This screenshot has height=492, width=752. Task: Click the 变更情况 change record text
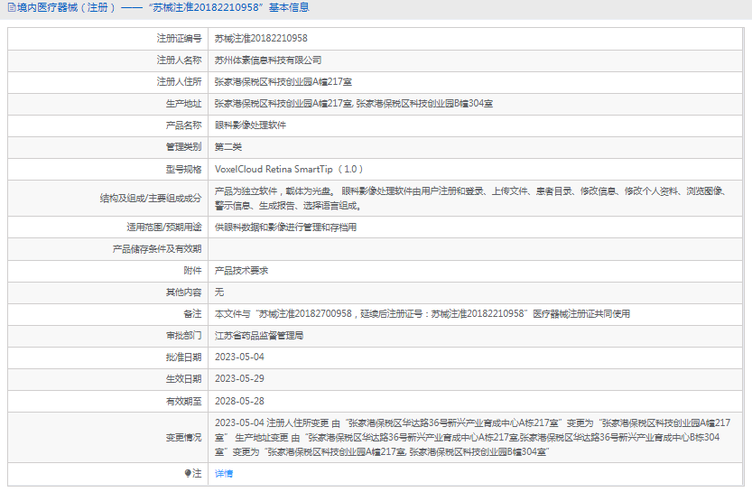[x=469, y=437]
